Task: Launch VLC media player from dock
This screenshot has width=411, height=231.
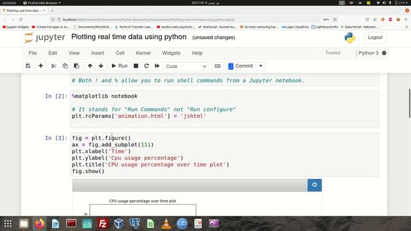Action: [166, 224]
